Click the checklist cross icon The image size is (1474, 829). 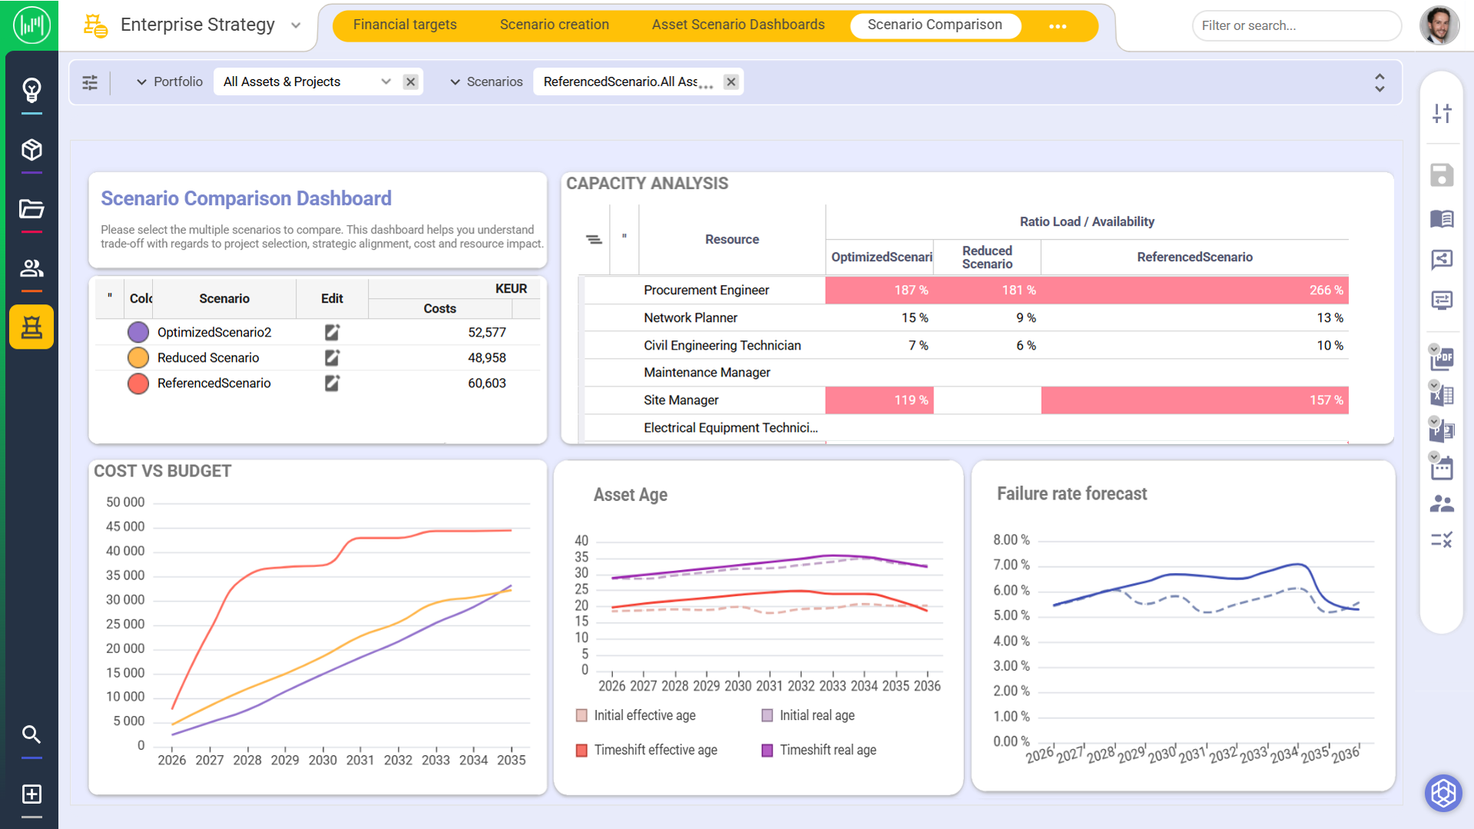point(1442,540)
